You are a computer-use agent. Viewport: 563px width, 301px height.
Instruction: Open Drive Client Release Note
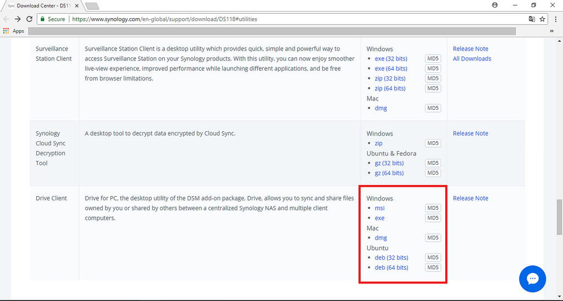[x=471, y=198]
